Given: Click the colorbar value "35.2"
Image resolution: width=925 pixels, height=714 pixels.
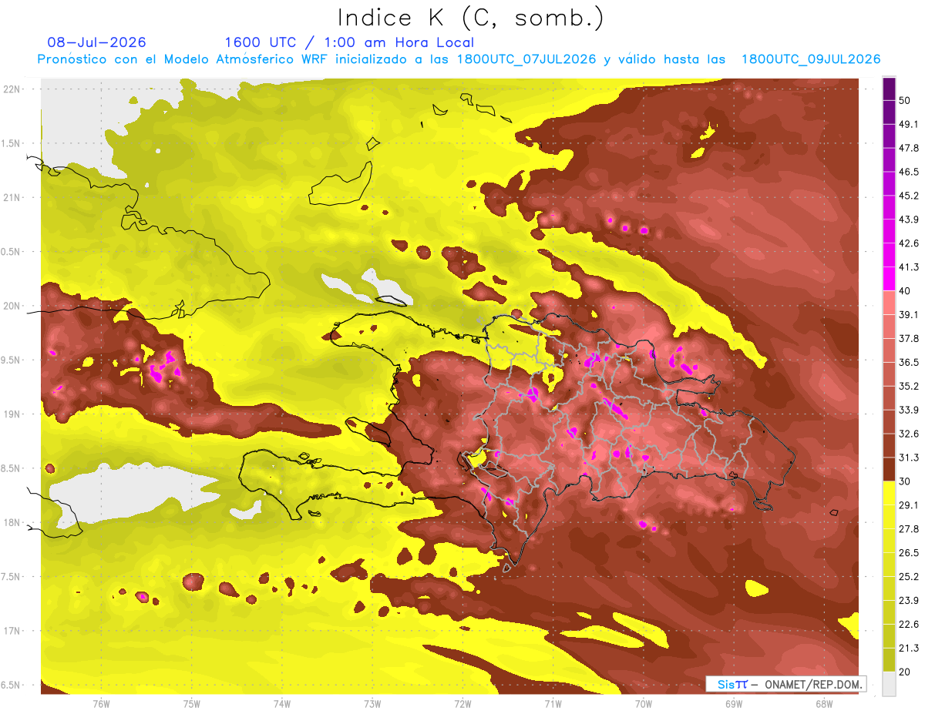Looking at the screenshot, I should 909,386.
